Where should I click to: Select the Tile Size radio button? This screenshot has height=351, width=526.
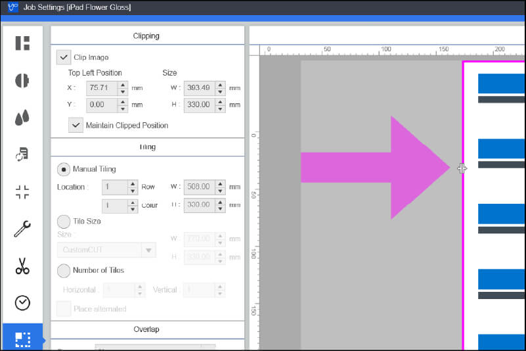[64, 222]
